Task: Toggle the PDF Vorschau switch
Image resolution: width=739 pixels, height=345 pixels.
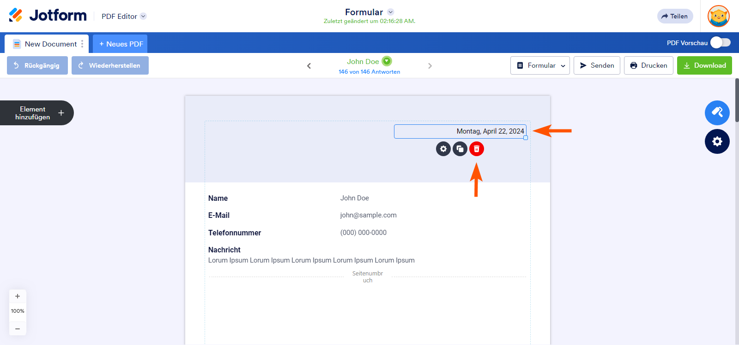Action: coord(721,42)
